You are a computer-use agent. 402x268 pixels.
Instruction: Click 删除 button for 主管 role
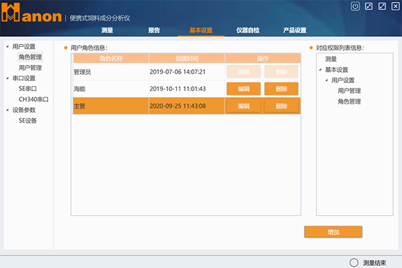click(281, 106)
